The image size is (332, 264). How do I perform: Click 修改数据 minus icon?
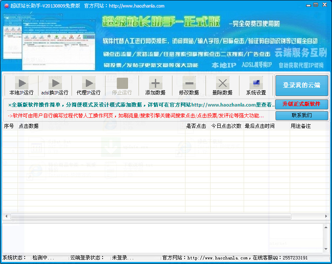coord(189,83)
